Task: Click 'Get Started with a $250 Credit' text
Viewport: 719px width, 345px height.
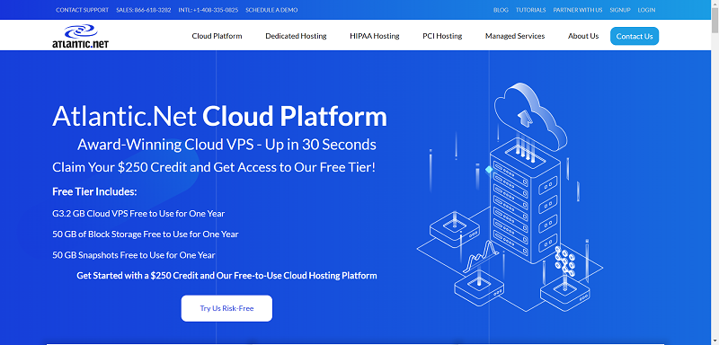Action: (x=226, y=276)
